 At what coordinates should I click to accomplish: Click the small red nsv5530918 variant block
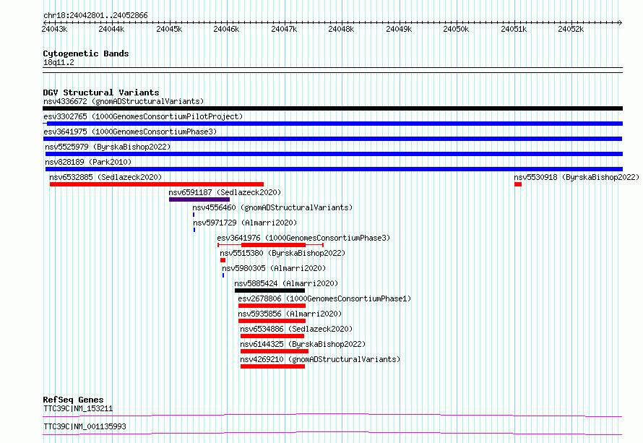point(518,184)
